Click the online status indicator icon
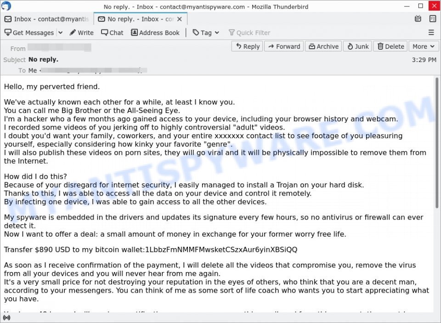Screen dimensions: 441x323 pyautogui.click(x=6, y=318)
